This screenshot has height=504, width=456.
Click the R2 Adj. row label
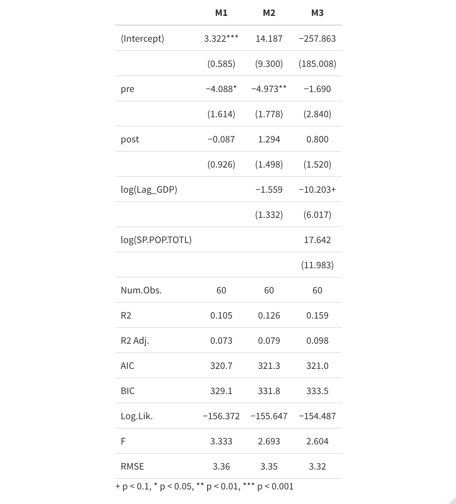coord(135,341)
